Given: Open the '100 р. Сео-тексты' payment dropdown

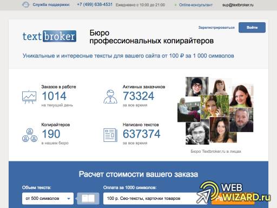Looking at the screenshot, I should 155,198.
